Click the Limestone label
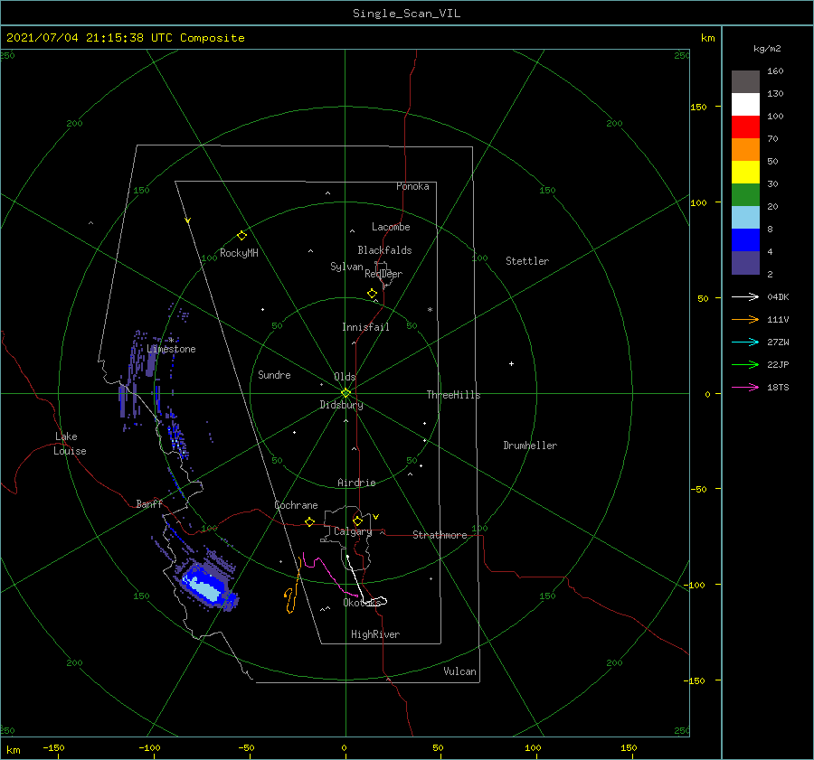Screen dimensions: 814x760 click(x=171, y=349)
